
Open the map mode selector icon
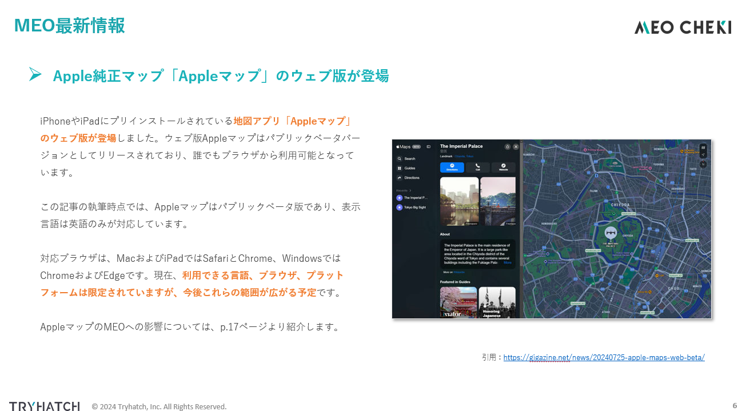pyautogui.click(x=703, y=147)
